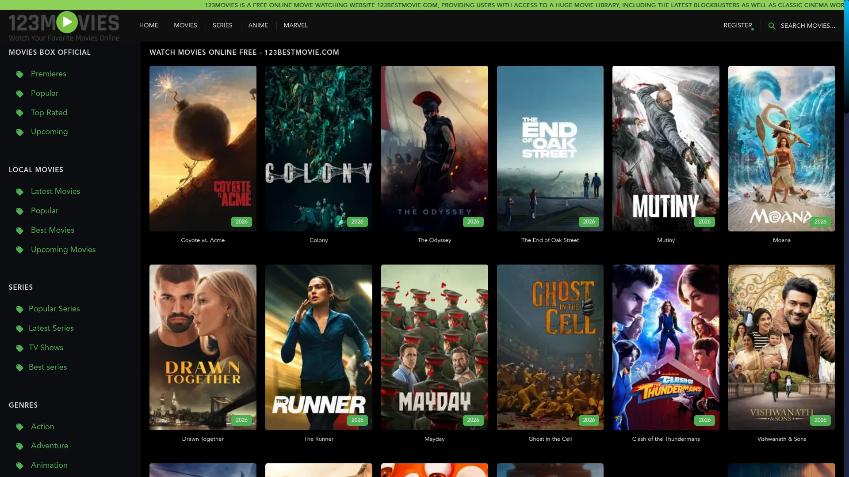
Task: Click the tag icon beside Action
Action: click(x=20, y=427)
